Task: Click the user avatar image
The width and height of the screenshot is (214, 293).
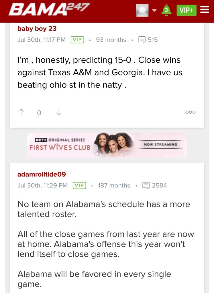Action: 142,10
